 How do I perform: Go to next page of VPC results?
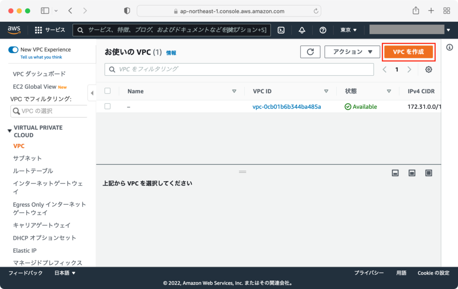tap(409, 69)
